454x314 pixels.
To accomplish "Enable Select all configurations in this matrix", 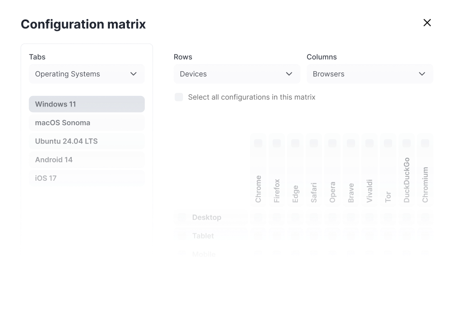I will pos(179,97).
